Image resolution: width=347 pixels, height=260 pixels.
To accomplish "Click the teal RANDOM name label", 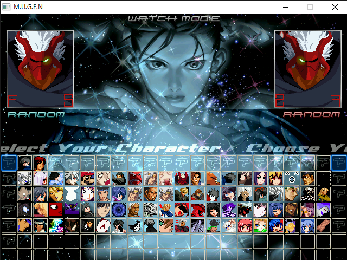I will pyautogui.click(x=36, y=114).
